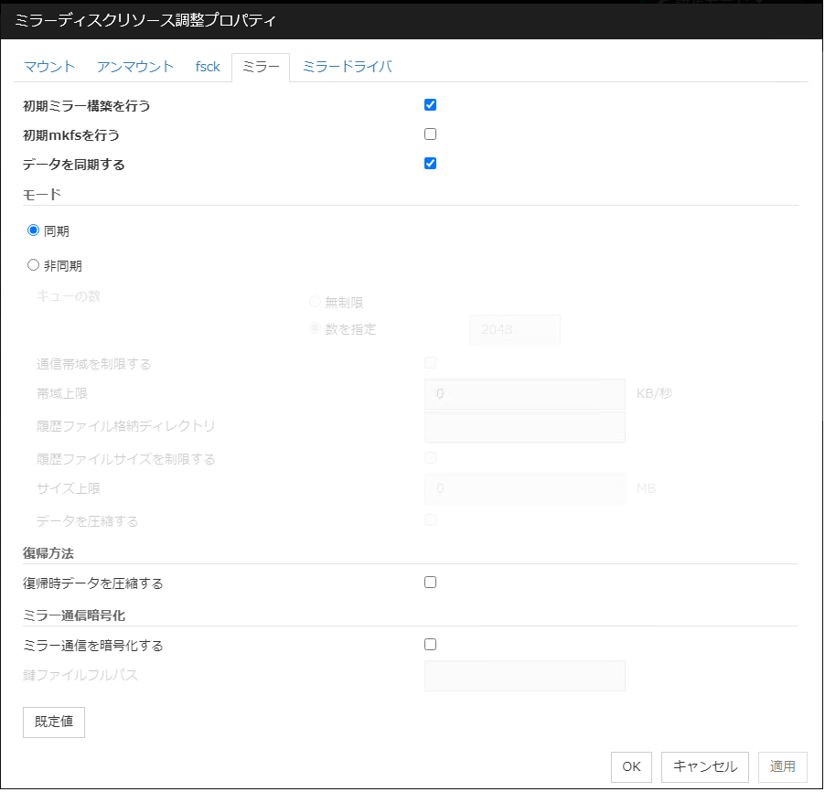Image resolution: width=825 pixels, height=792 pixels.
Task: Click the キャンセル button
Action: point(705,767)
